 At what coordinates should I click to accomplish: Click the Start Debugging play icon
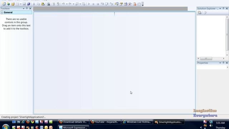point(89,4)
